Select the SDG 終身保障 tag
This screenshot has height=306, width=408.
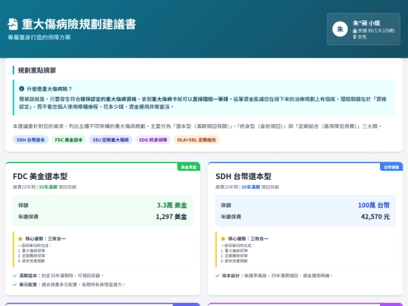[153, 140]
